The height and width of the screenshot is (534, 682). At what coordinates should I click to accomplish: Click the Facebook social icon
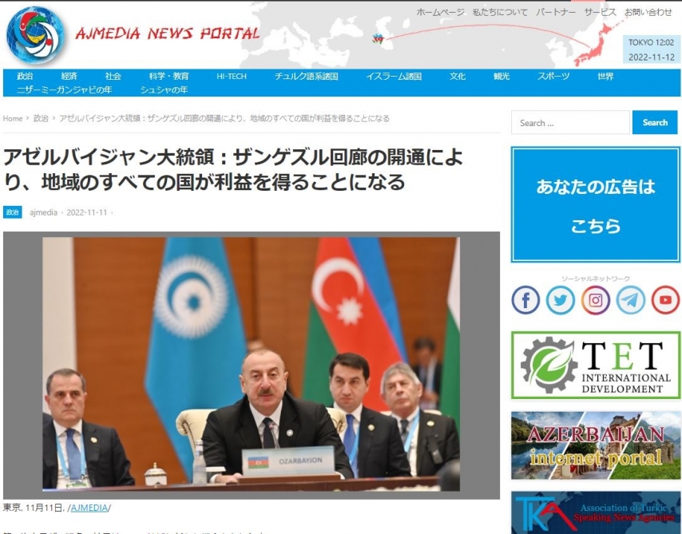click(x=525, y=300)
